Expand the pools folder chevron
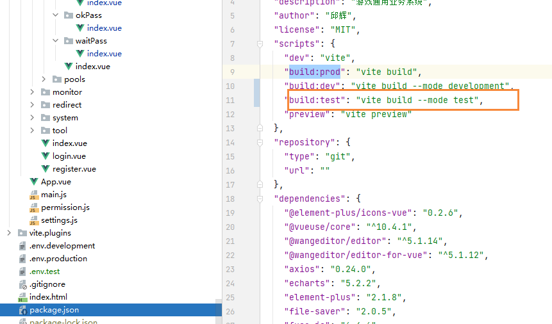 click(x=44, y=79)
